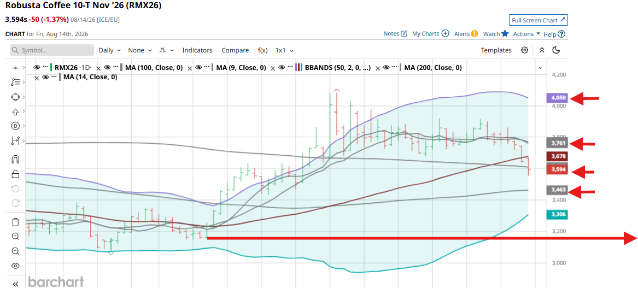Expand line tool options arrow
638x288 pixels.
25,68
